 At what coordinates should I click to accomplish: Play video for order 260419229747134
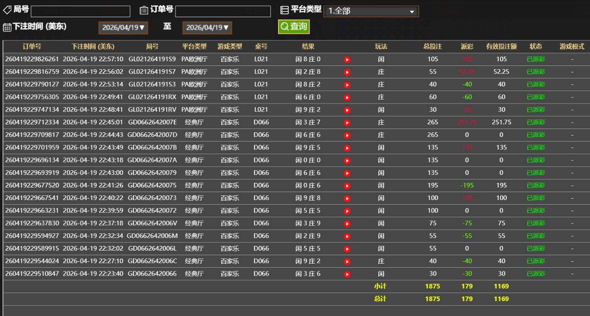pos(347,110)
